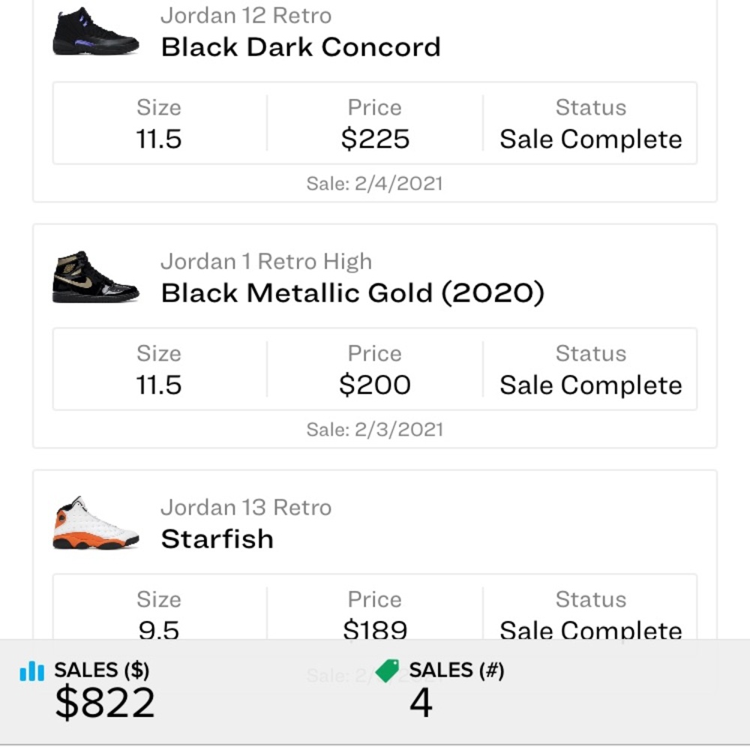The height and width of the screenshot is (750, 750).
Task: Click the Sale: 2/4/2021 date text
Action: (375, 184)
